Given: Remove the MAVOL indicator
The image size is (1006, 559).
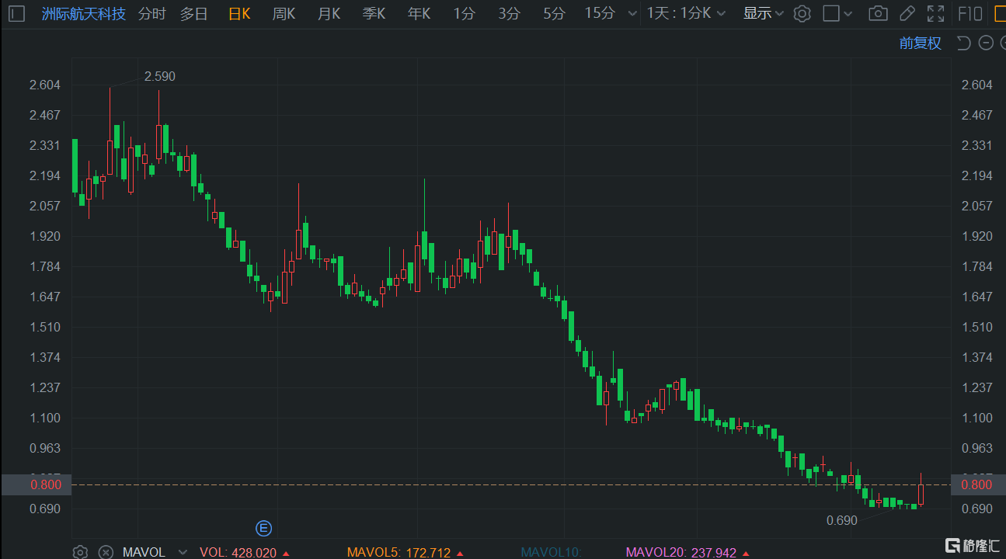Looking at the screenshot, I should point(105,552).
